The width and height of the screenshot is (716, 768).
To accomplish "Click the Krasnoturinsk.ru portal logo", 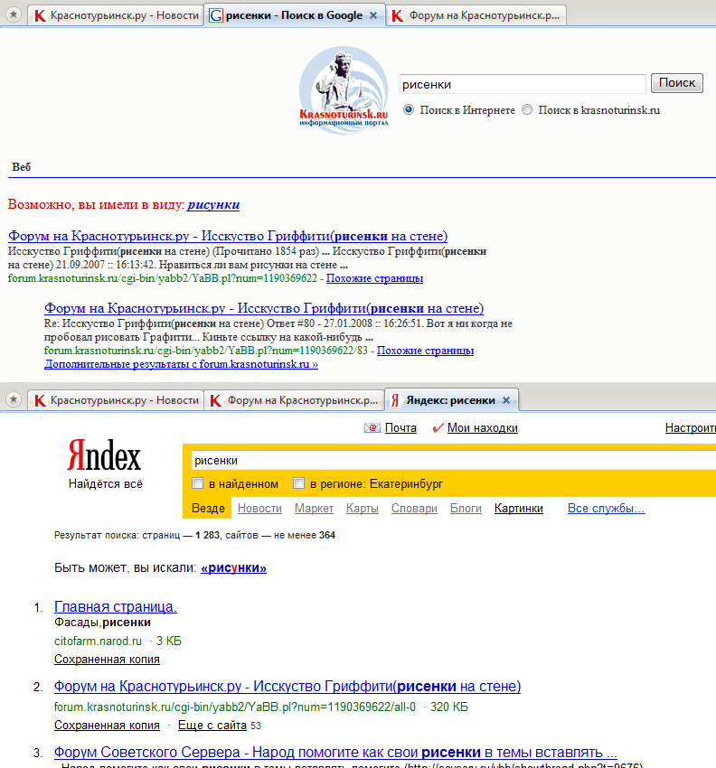I will (344, 89).
